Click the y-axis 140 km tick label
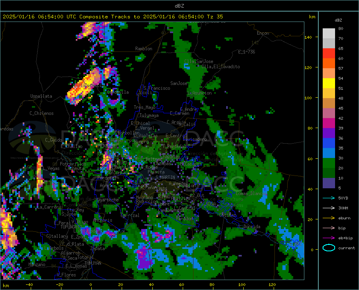This screenshot has height=290, width=359. click(x=308, y=37)
